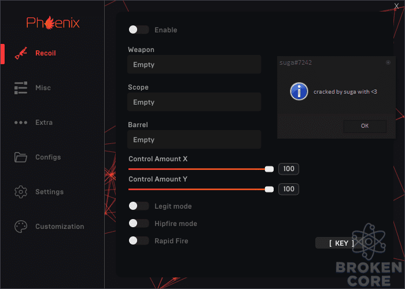The width and height of the screenshot is (405, 289).
Task: Click the Control Amount X slider handle
Action: [269, 169]
